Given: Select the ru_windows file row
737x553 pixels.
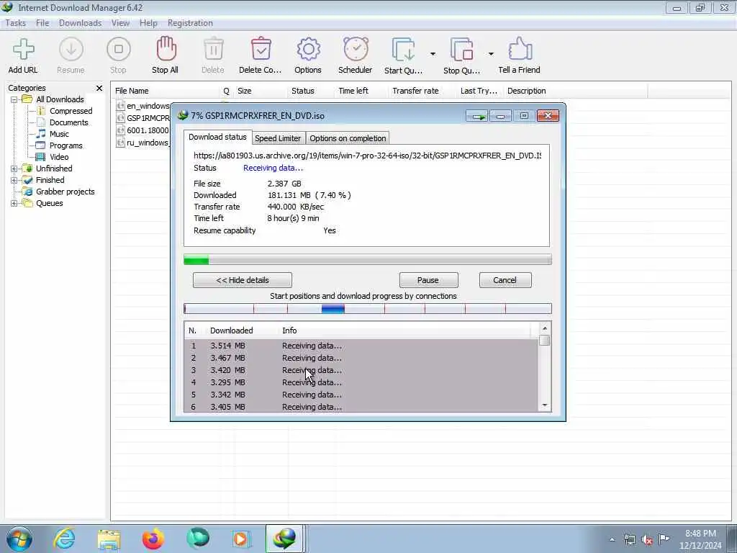Looking at the screenshot, I should click(x=143, y=143).
